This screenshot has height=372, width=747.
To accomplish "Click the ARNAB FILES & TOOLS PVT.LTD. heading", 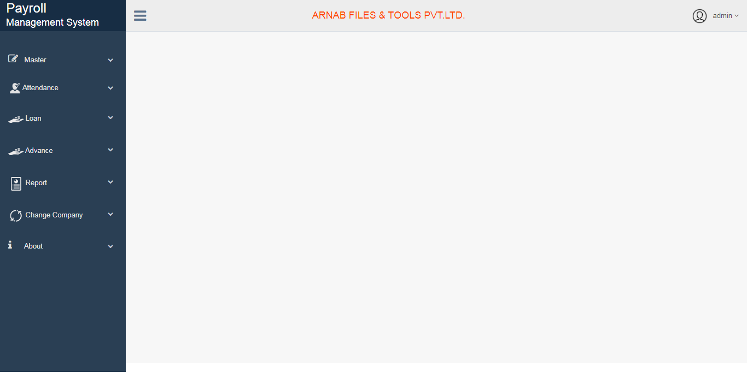I will [388, 15].
